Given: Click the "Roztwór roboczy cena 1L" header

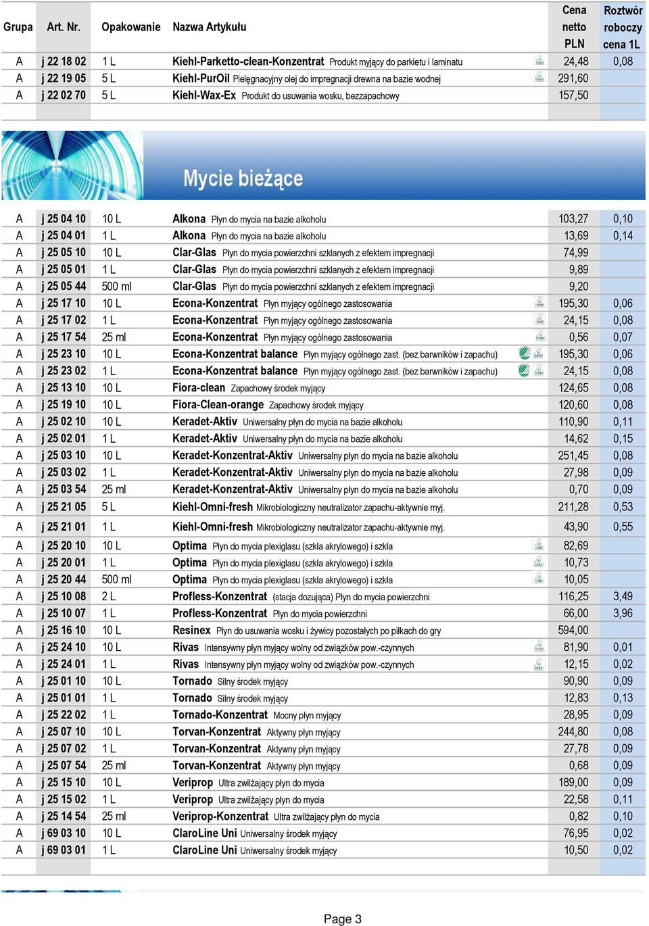Looking at the screenshot, I should tap(623, 27).
